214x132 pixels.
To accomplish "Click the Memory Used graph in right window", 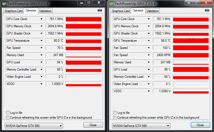I will point(191,62).
